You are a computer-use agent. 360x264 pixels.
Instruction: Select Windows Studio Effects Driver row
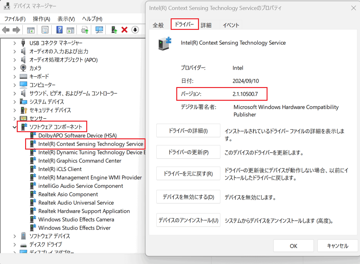(x=70, y=228)
